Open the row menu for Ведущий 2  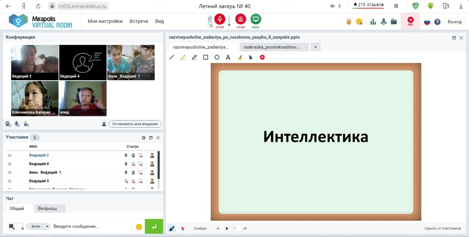10,155
